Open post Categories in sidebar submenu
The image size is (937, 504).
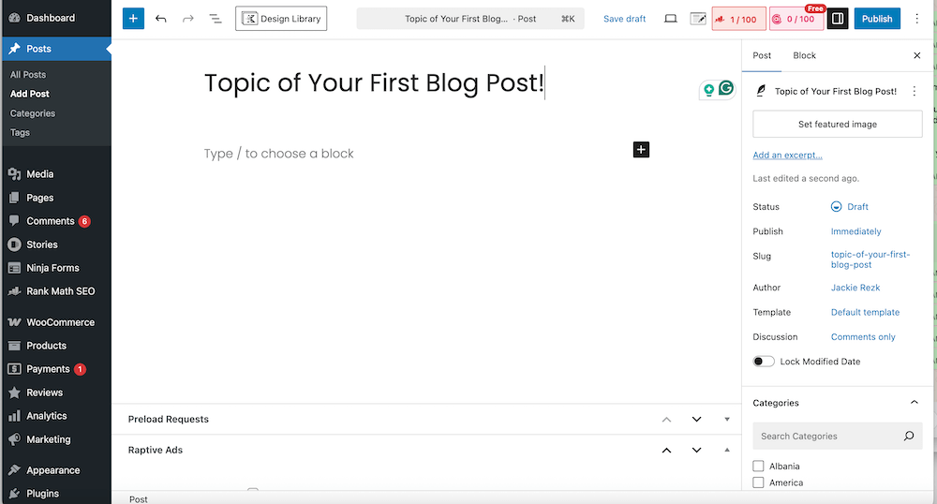point(32,113)
